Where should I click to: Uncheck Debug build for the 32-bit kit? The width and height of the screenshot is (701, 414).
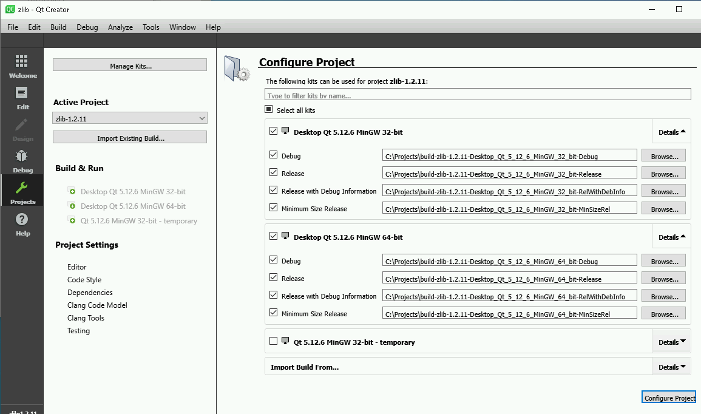274,155
